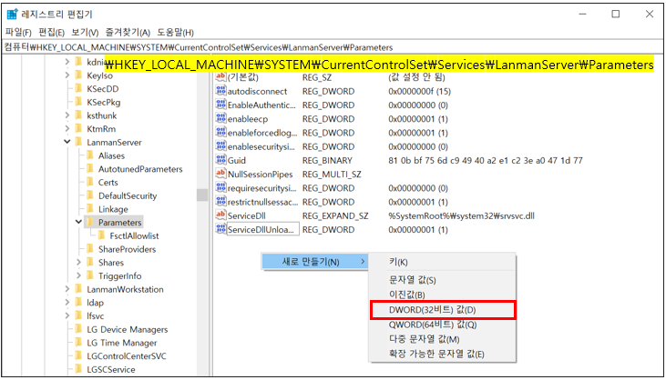The height and width of the screenshot is (380, 666).
Task: Click the REG_EXPAND_SZ type cell
Action: click(335, 215)
